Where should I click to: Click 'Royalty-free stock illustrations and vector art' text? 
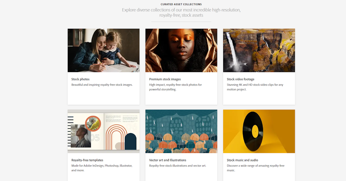coord(178,166)
